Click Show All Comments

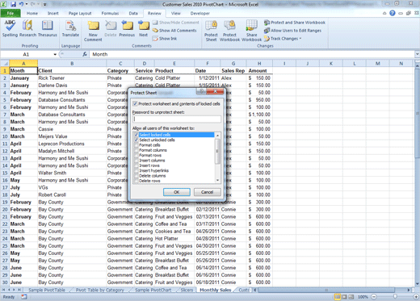click(x=174, y=31)
